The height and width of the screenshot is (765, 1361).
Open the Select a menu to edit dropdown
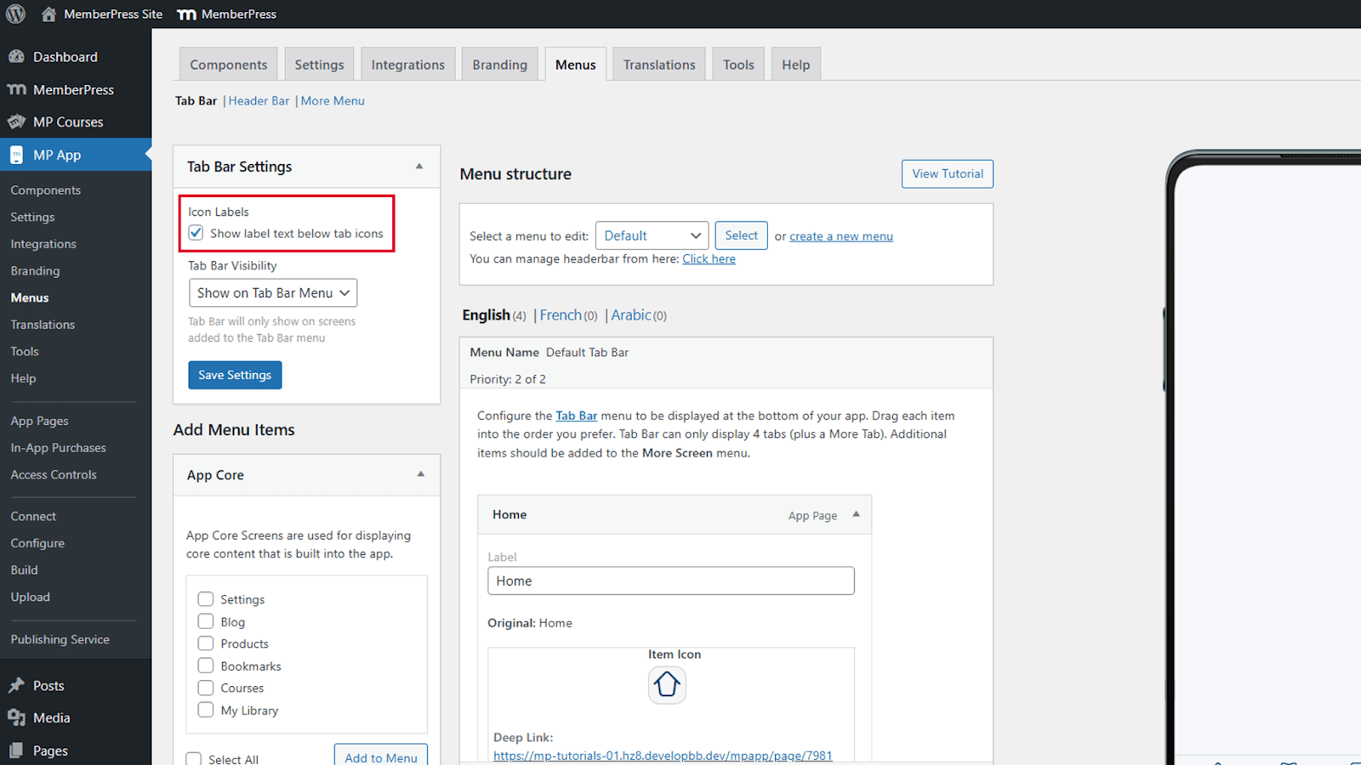coord(652,236)
